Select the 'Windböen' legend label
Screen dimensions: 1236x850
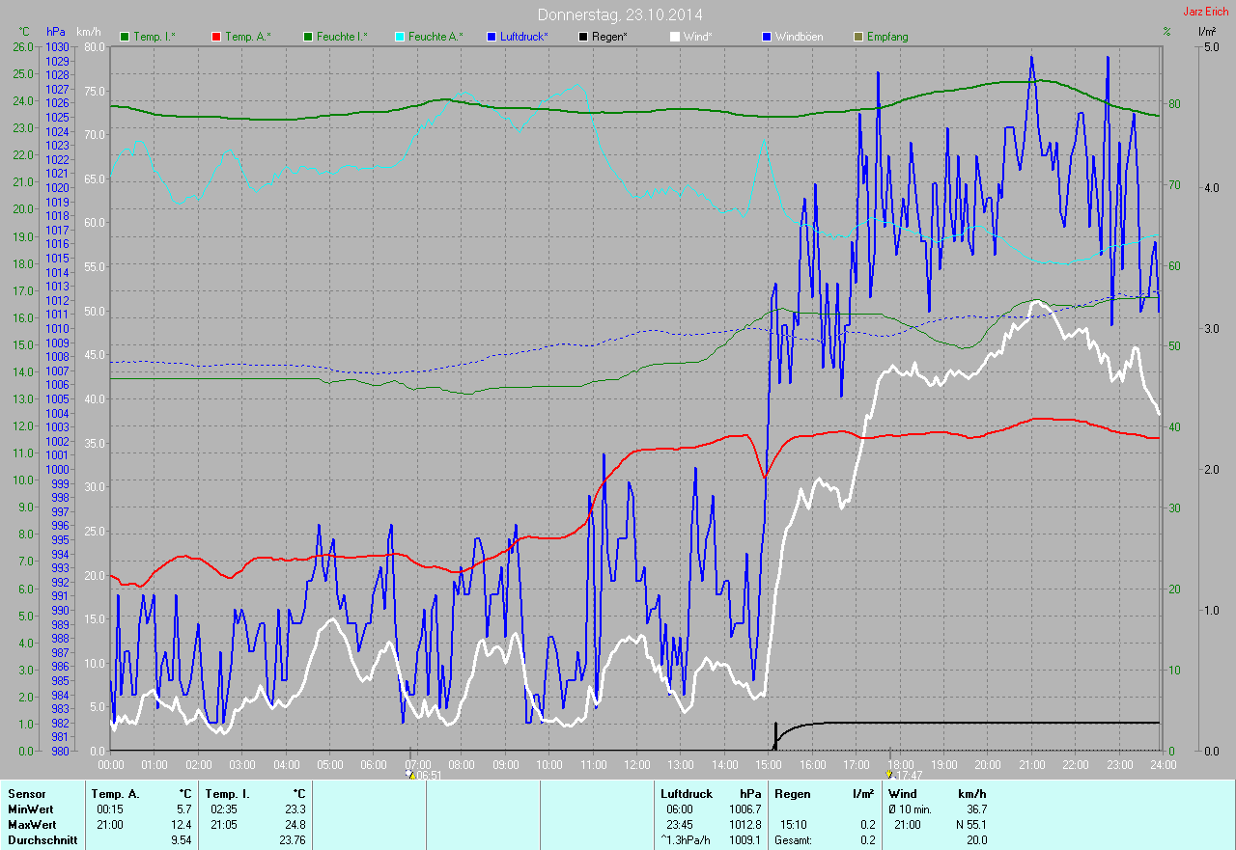point(800,37)
